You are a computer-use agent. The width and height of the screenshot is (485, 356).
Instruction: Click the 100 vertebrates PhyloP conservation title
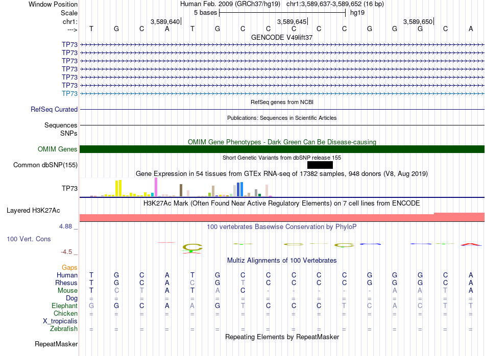282,227
